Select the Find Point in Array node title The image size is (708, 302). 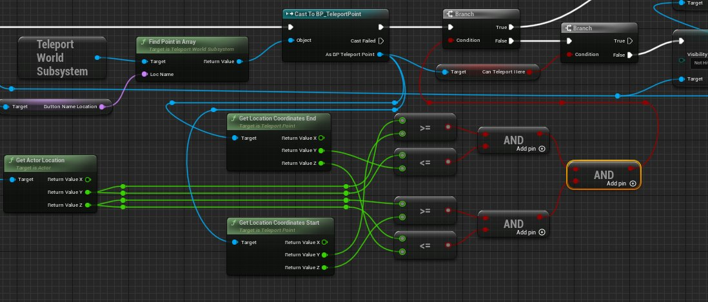click(172, 42)
